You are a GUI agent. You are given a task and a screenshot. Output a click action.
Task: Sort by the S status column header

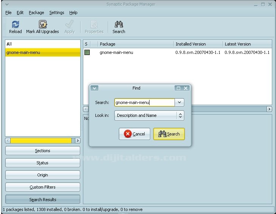(x=87, y=44)
